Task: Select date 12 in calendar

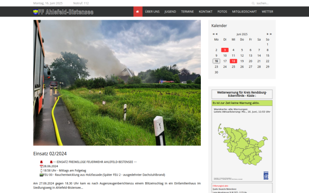Action: click(242, 56)
